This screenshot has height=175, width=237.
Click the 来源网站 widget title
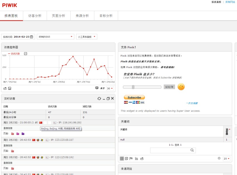126,169
